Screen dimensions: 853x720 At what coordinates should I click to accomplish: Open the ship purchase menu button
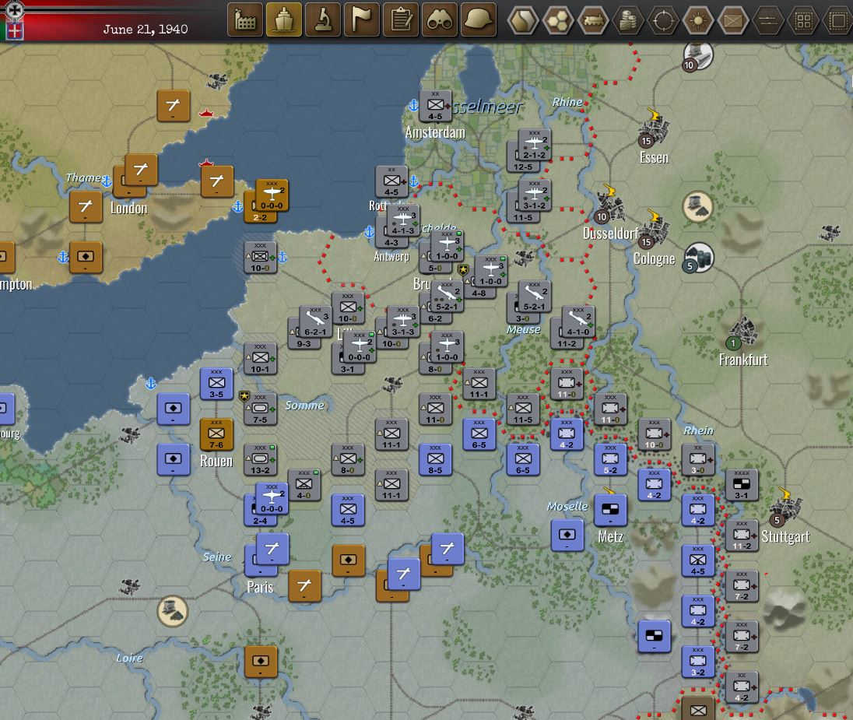pyautogui.click(x=284, y=20)
